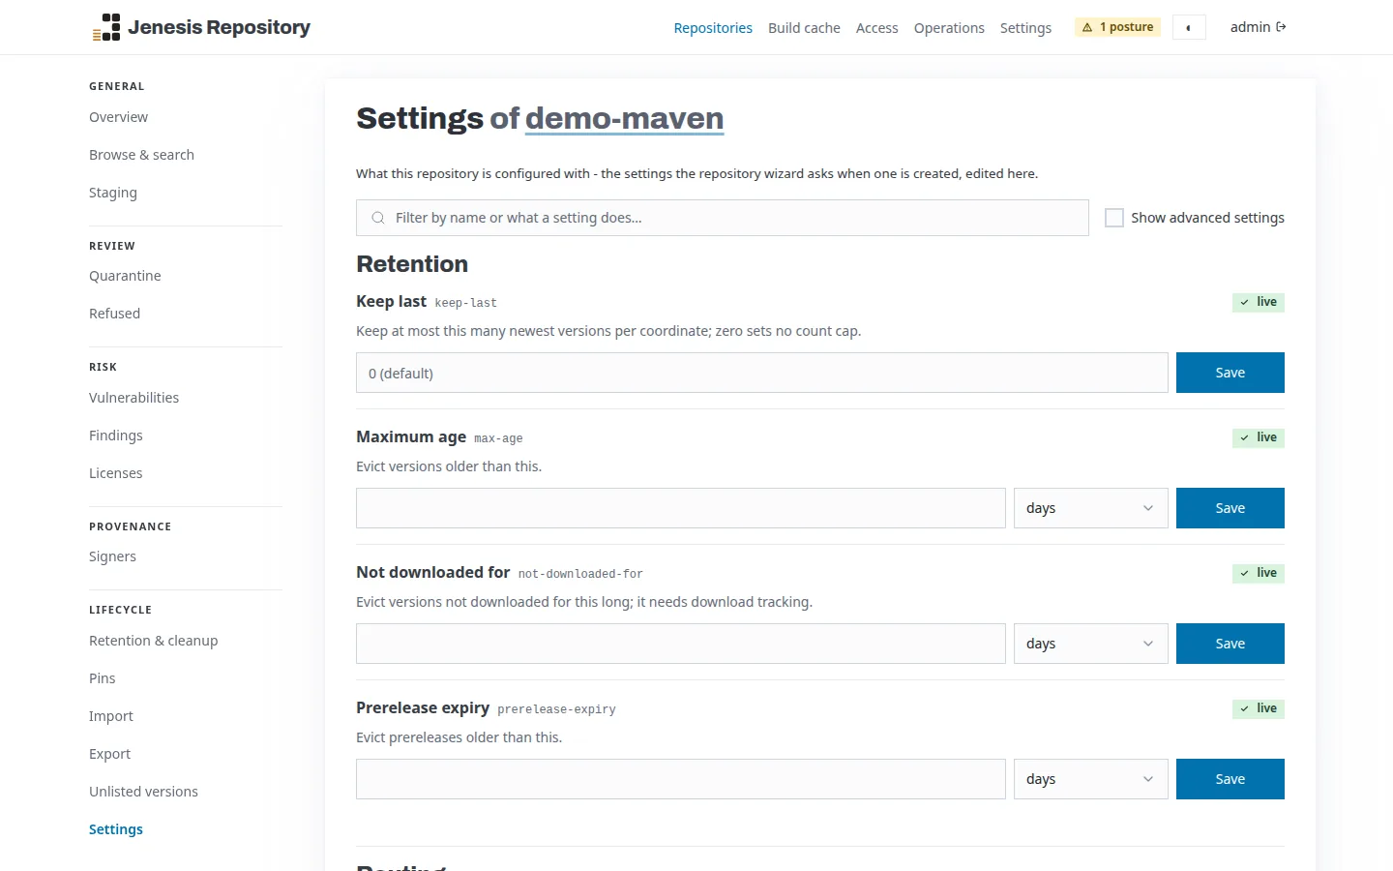The image size is (1393, 871).
Task: Open the Prerelease expiry unit dropdown
Action: click(1091, 779)
